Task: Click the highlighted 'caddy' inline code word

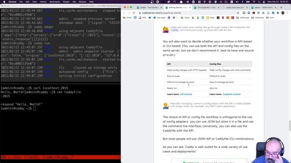Action: coord(175,30)
